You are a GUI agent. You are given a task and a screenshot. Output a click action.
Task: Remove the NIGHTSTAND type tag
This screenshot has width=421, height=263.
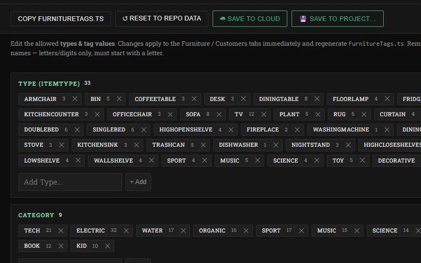pos(348,145)
